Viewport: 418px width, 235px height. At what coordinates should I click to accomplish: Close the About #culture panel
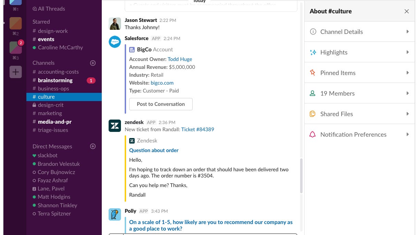click(406, 11)
